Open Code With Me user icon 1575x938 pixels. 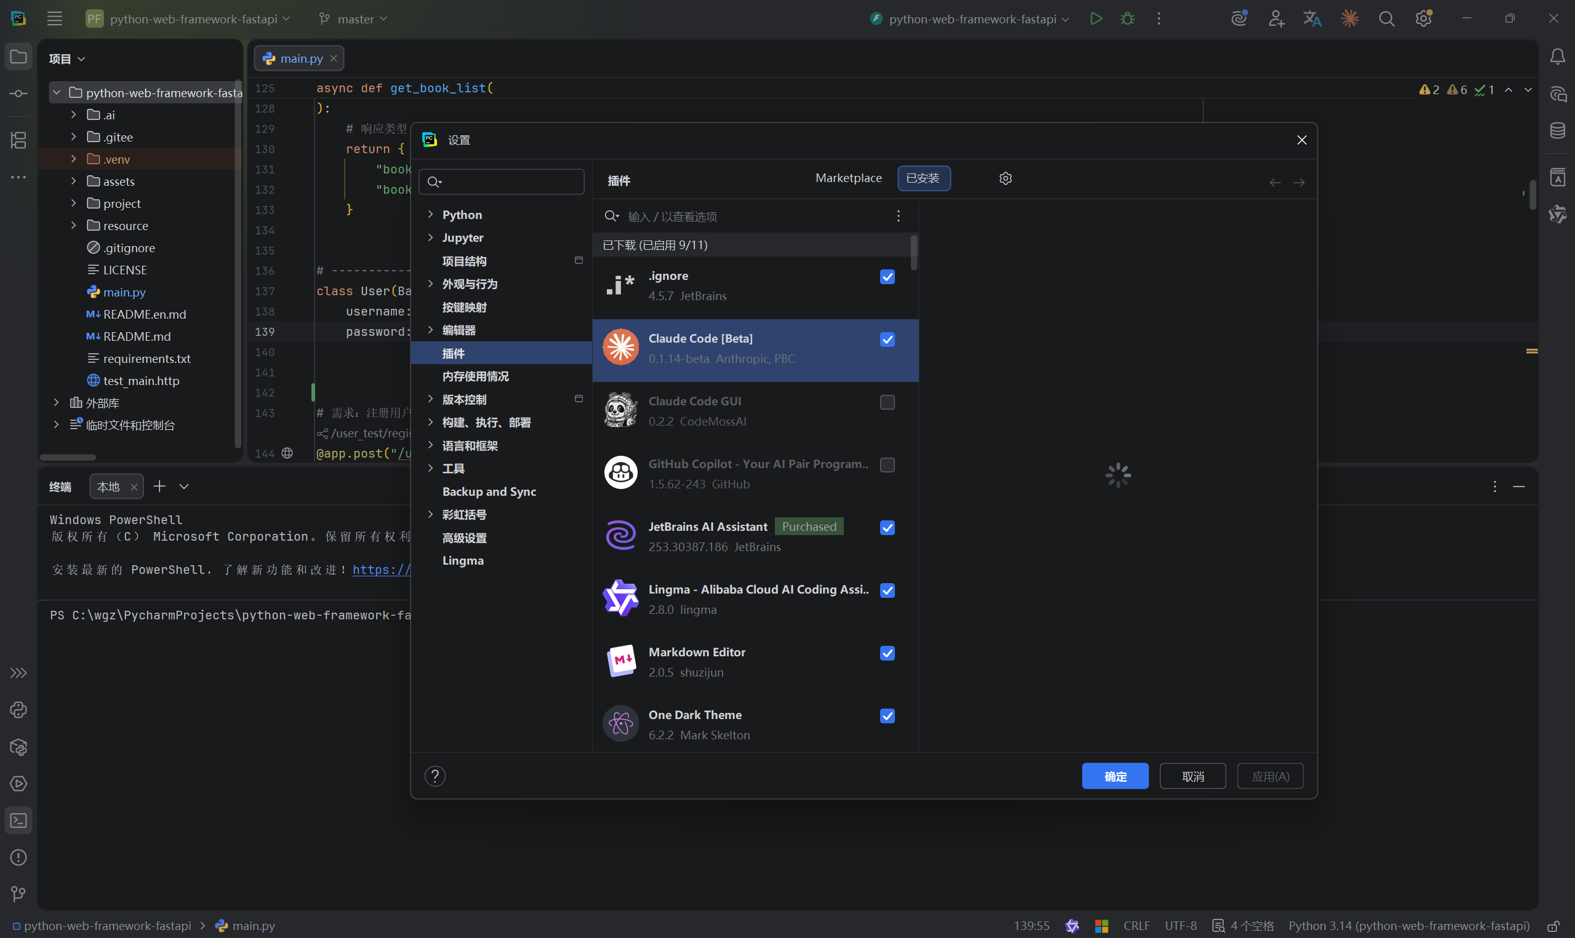tap(1275, 19)
